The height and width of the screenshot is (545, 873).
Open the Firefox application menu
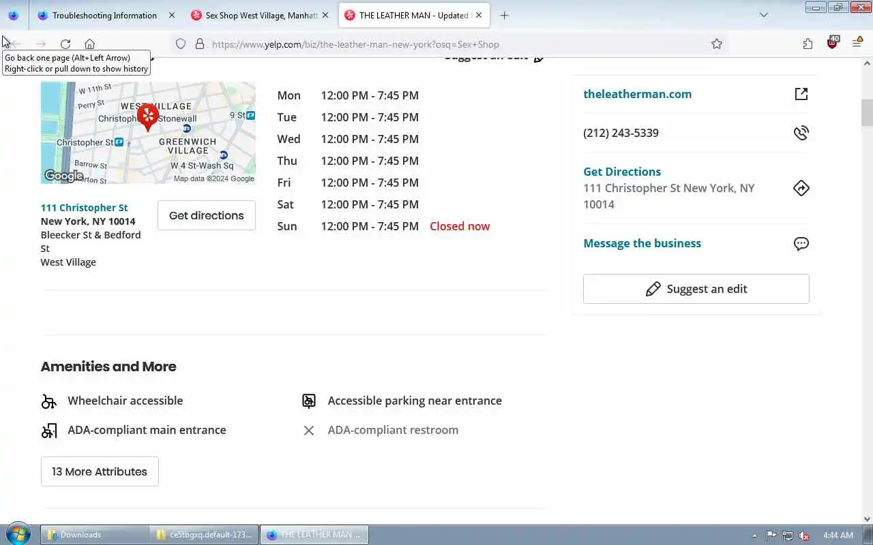pos(857,44)
